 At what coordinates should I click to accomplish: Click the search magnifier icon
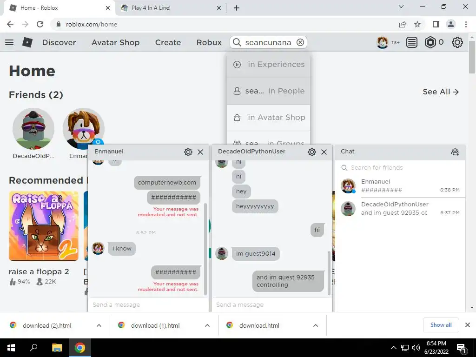coord(237,42)
